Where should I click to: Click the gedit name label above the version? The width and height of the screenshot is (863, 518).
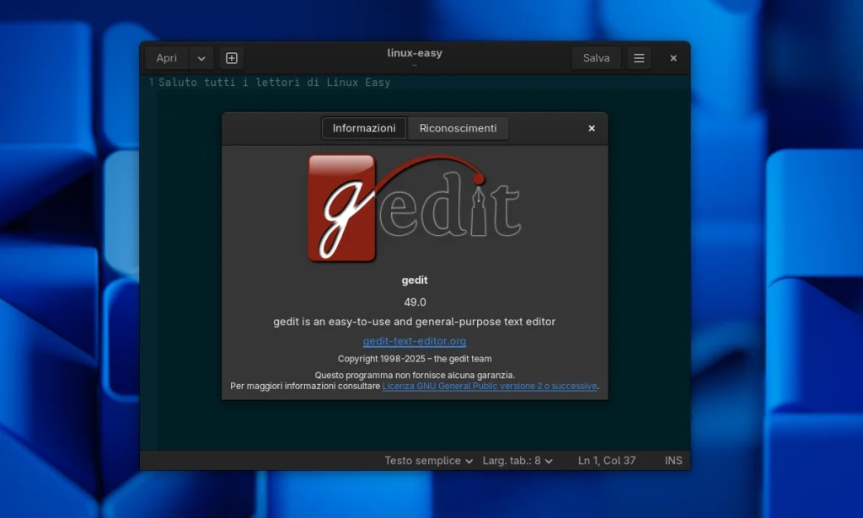click(x=414, y=279)
